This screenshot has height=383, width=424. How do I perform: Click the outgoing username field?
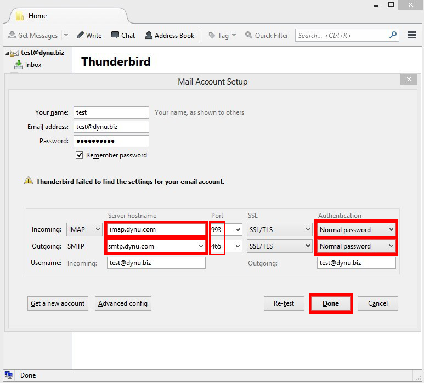tap(356, 263)
